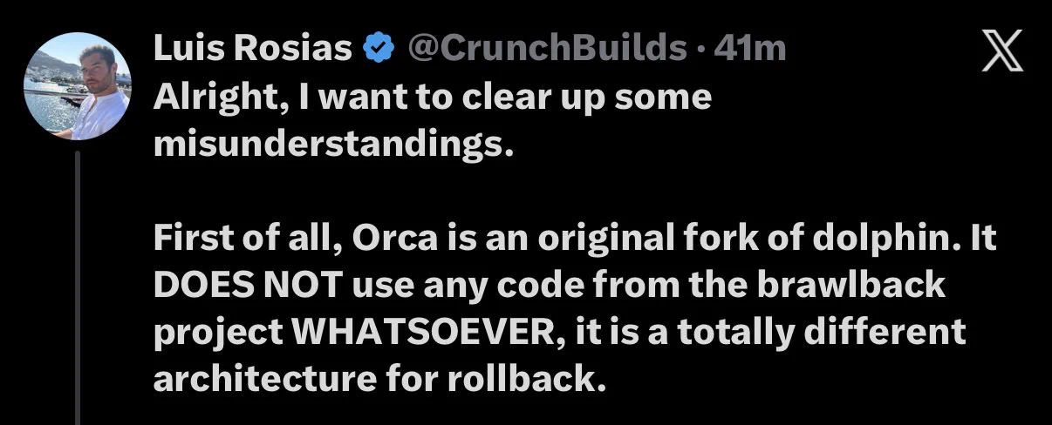This screenshot has width=1052, height=425.
Task: Open the Luis Rosias display name
Action: coord(253,50)
